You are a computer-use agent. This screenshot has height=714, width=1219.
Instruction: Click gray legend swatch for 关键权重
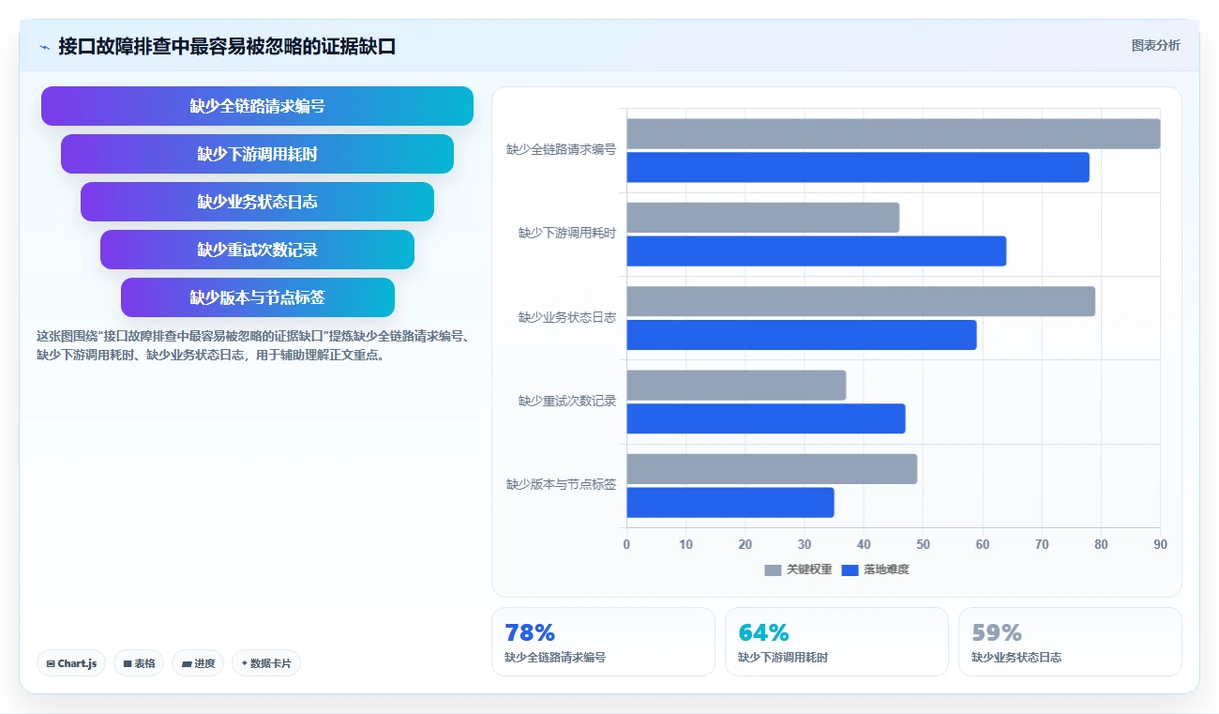(773, 570)
